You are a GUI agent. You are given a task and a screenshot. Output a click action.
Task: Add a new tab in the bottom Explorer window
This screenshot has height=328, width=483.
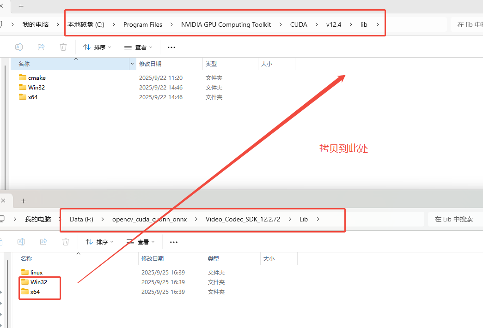pyautogui.click(x=23, y=201)
